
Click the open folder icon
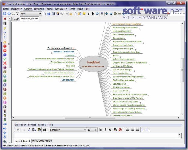[49, 14]
